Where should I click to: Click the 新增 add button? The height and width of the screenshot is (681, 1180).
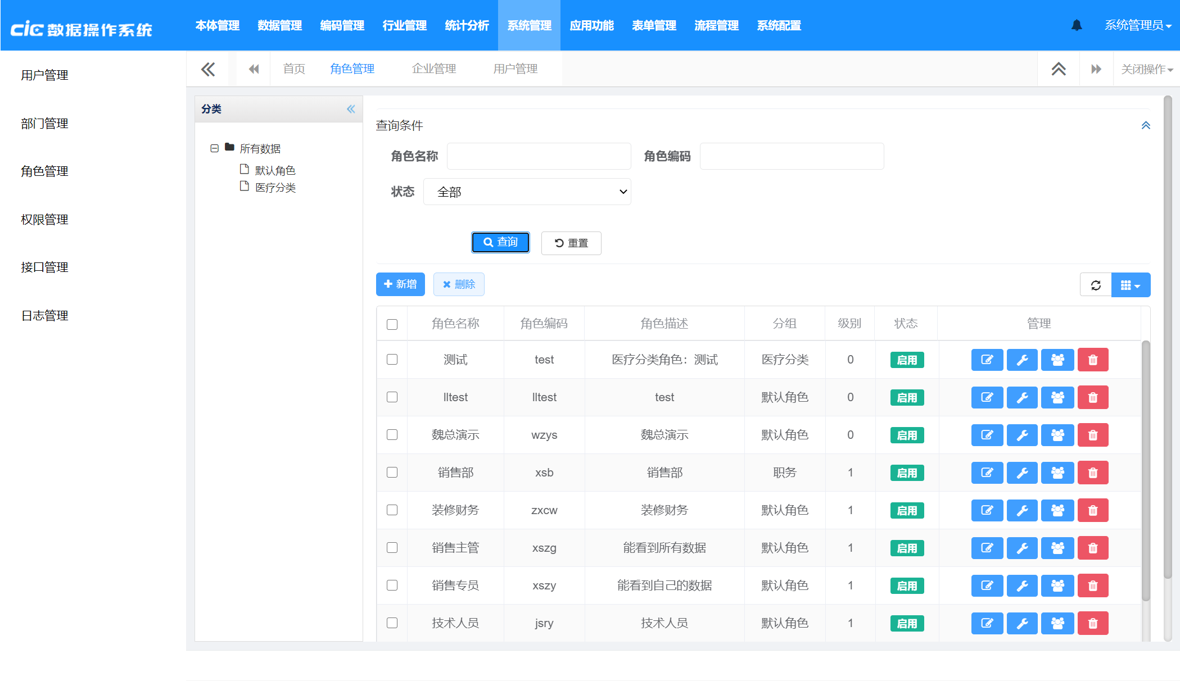400,284
